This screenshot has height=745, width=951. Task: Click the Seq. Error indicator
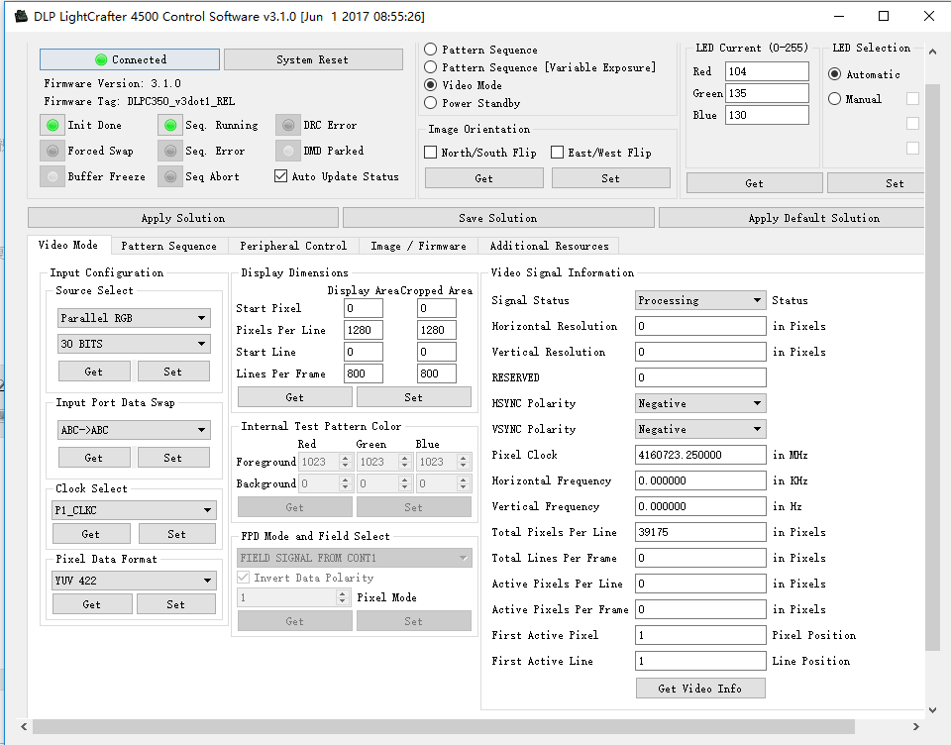(170, 152)
